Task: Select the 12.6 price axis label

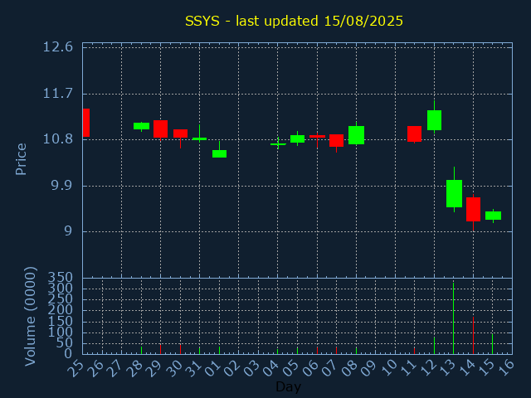Action: [x=57, y=46]
